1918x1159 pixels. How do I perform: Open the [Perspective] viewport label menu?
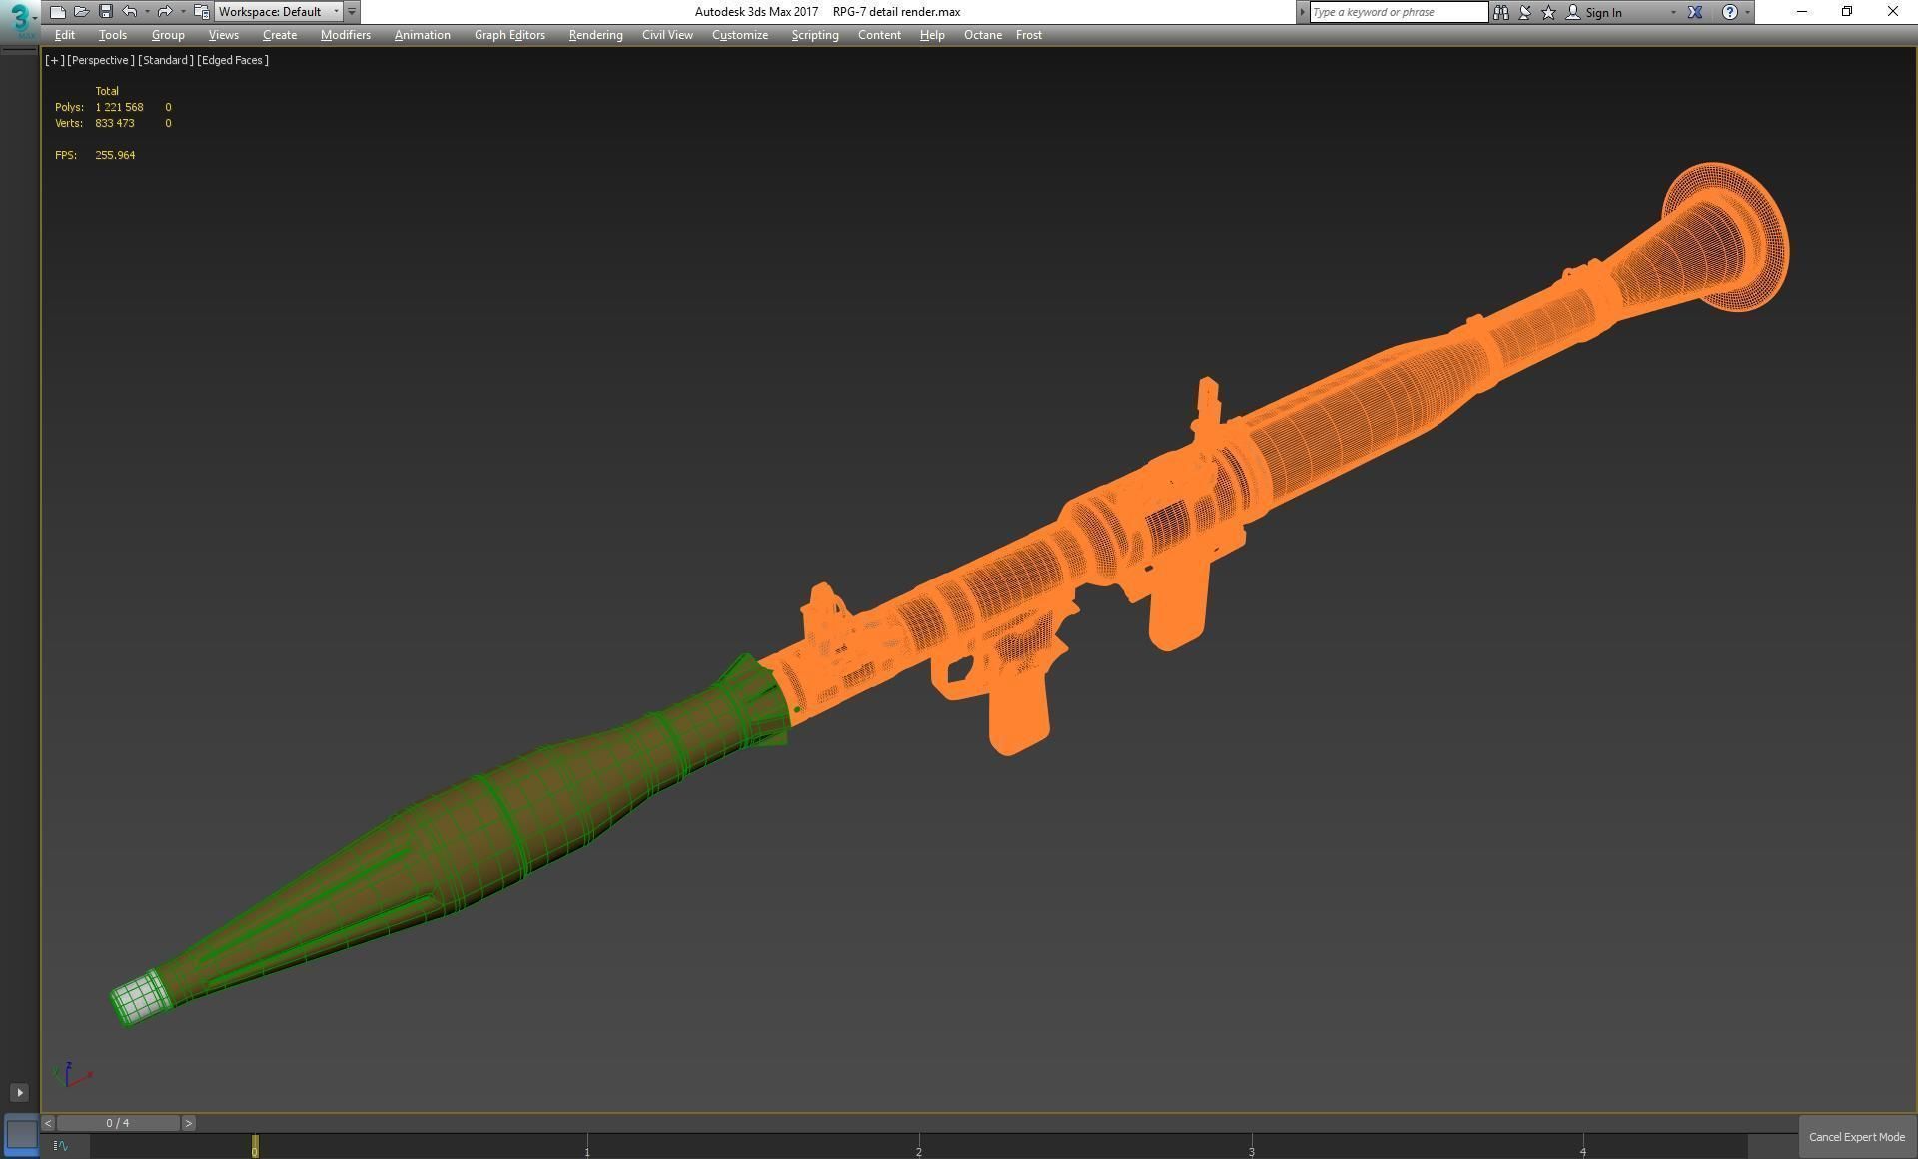pos(100,60)
